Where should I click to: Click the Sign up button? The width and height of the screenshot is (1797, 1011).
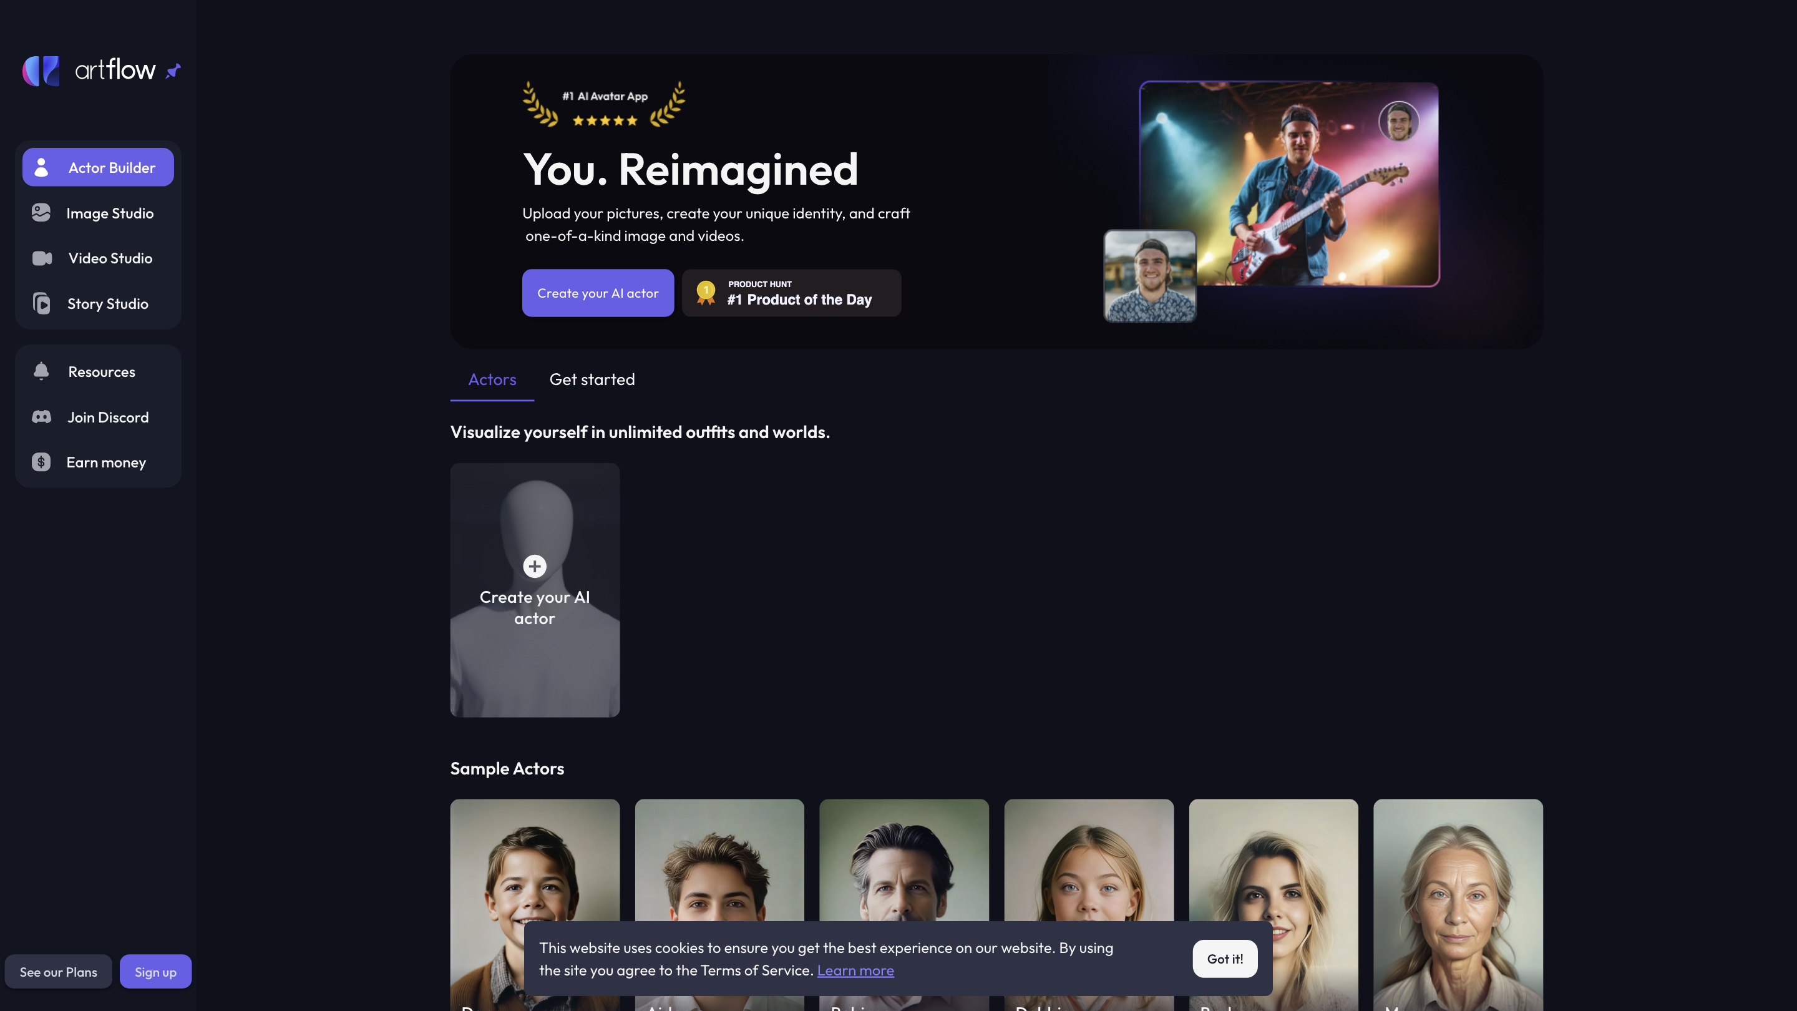point(155,972)
